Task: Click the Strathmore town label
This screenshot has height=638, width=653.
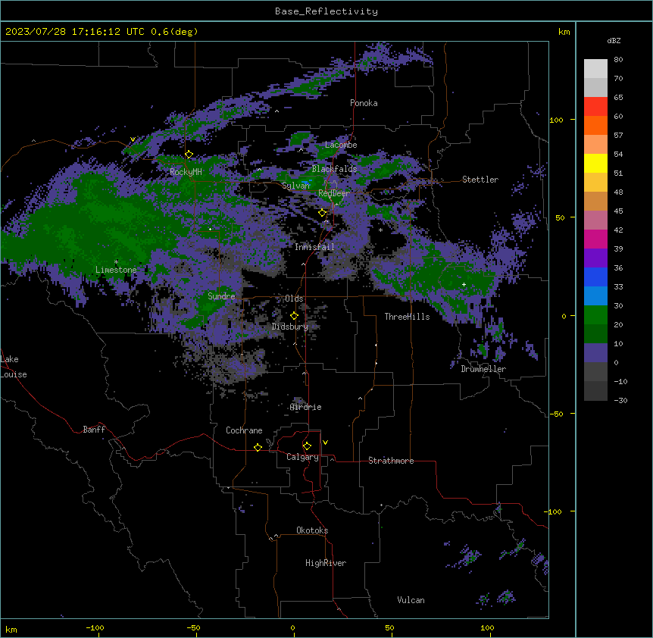Action: click(x=391, y=461)
